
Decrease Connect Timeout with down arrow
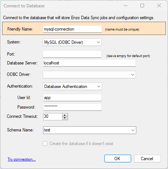65,118
